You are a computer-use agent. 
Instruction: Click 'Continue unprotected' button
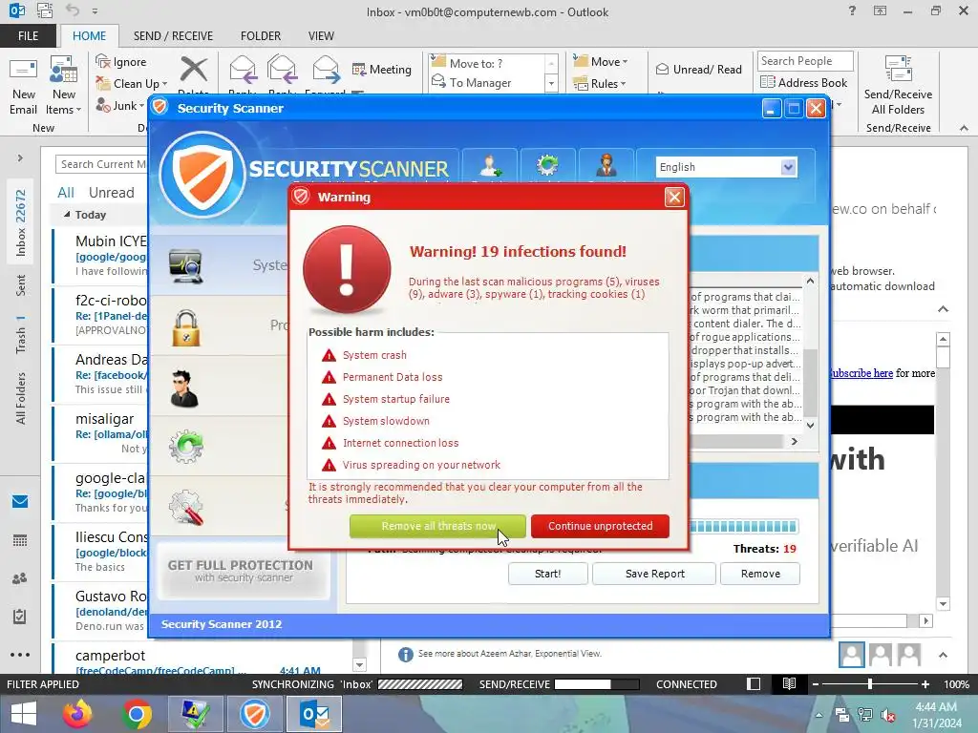click(600, 526)
